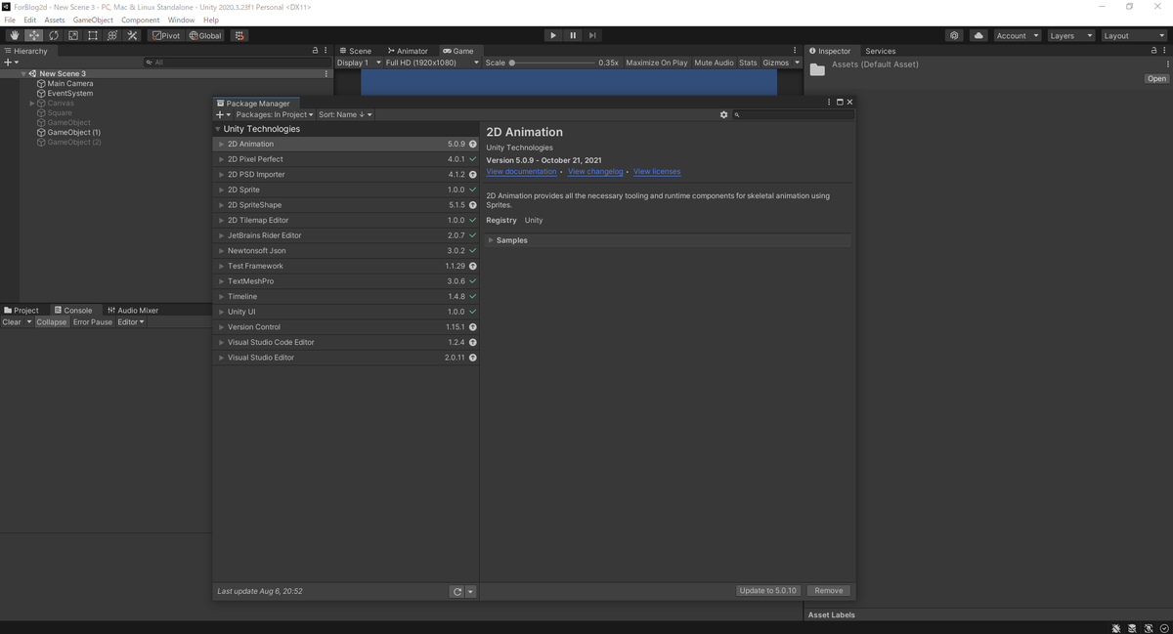Screen dimensions: 1173x634
Task: Click Update to 5.0.10 for 2D Animation
Action: click(768, 590)
